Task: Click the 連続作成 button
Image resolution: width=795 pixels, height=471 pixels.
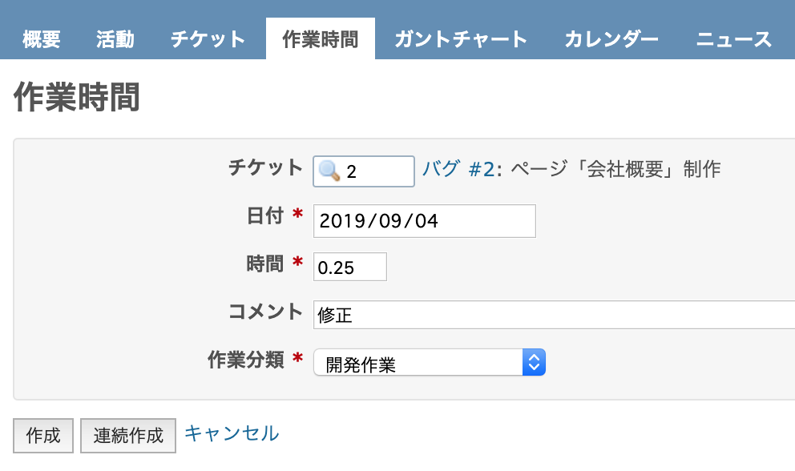Action: [128, 436]
